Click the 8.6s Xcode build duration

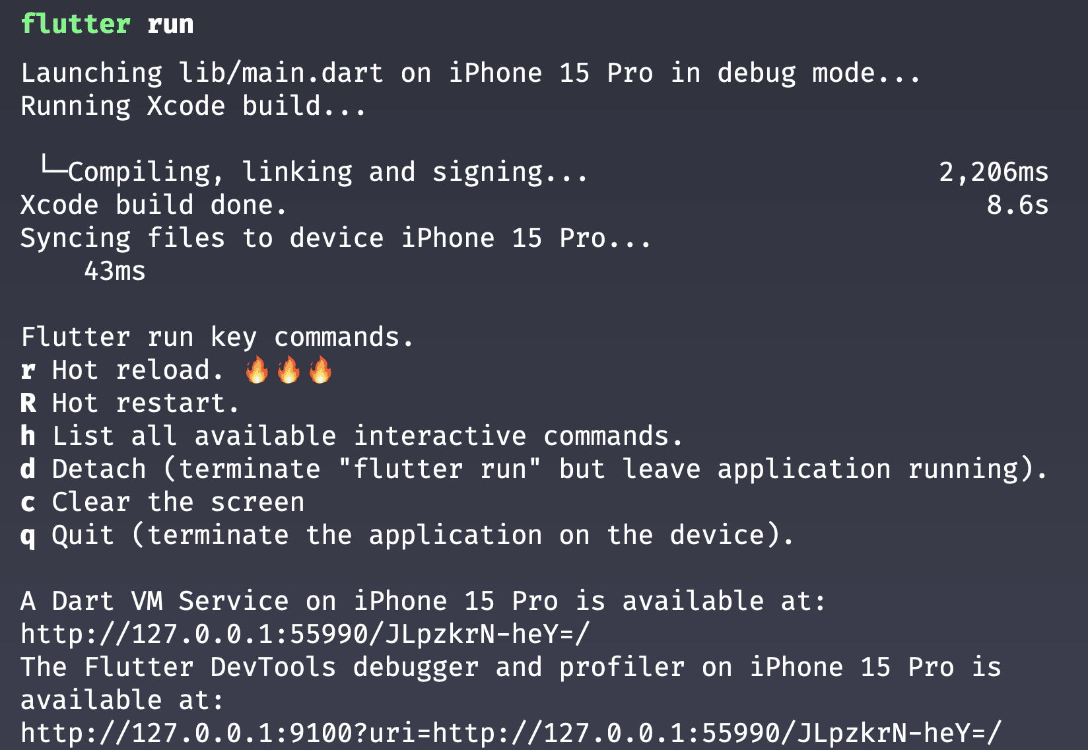coord(1017,205)
